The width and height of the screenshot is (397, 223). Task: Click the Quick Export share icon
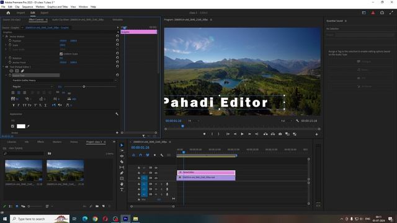[382, 12]
